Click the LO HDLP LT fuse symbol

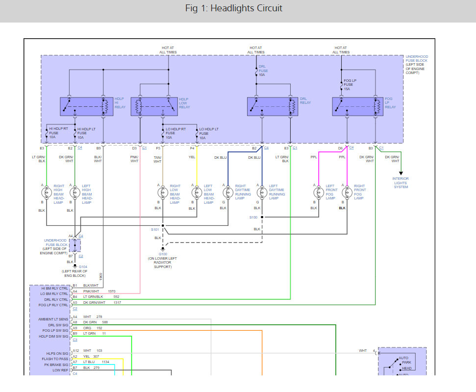point(197,133)
